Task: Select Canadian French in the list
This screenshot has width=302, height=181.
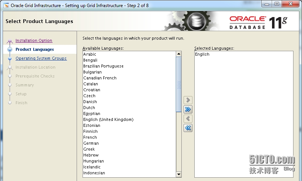Action: (x=129, y=78)
